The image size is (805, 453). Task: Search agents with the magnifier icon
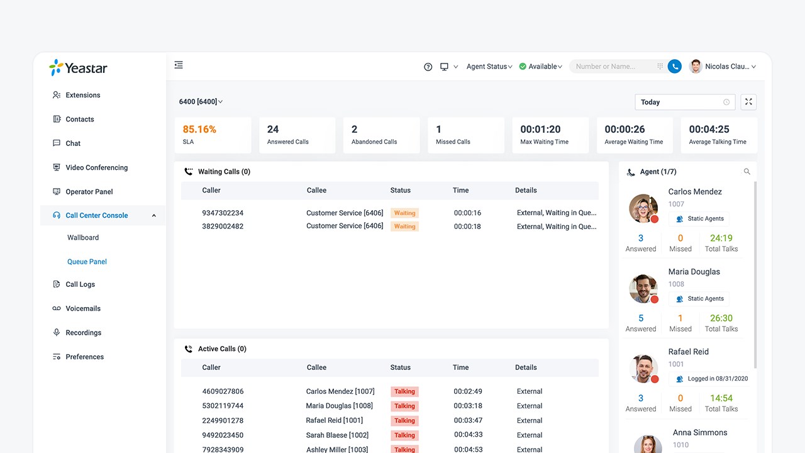tap(747, 171)
